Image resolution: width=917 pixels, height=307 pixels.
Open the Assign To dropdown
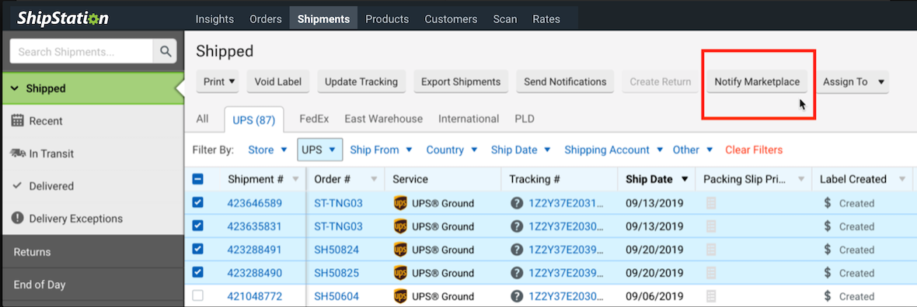pos(852,81)
